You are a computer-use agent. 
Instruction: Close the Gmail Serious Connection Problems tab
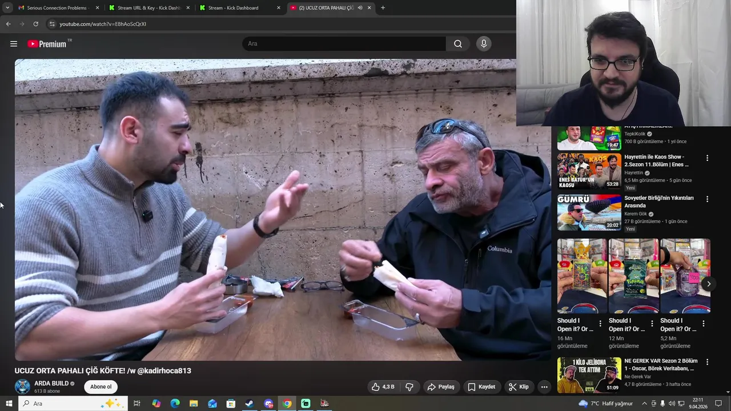click(98, 8)
